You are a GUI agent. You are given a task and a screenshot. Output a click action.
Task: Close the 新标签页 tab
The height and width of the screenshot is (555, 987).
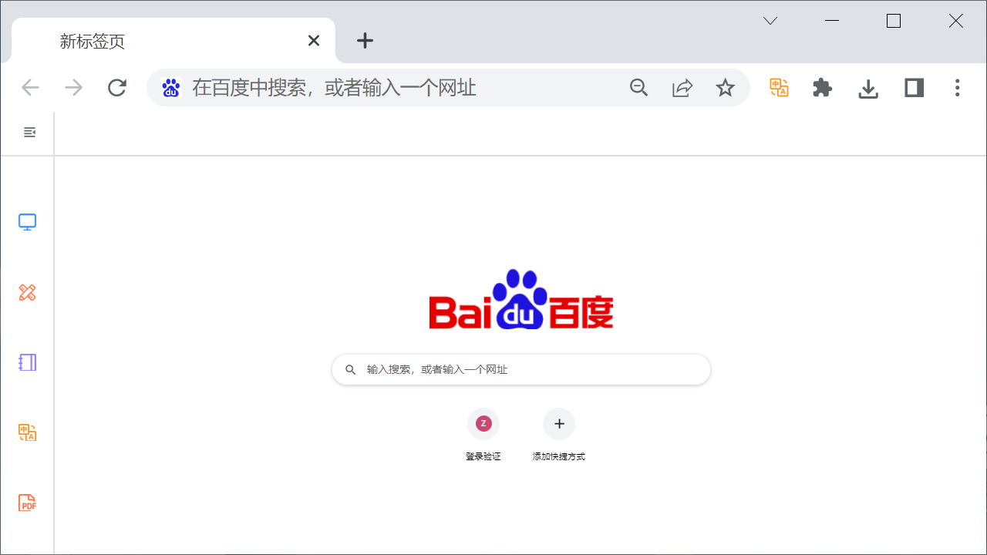tap(314, 41)
